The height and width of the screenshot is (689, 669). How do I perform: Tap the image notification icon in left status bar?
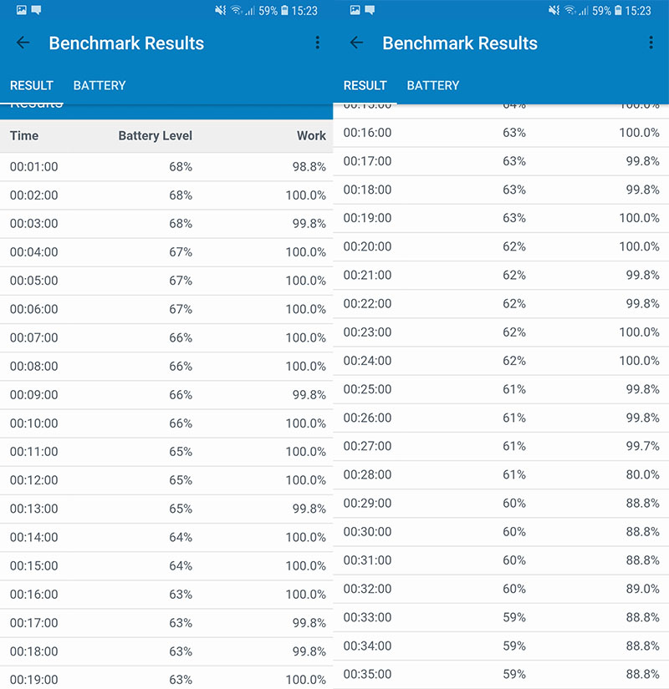coord(21,11)
